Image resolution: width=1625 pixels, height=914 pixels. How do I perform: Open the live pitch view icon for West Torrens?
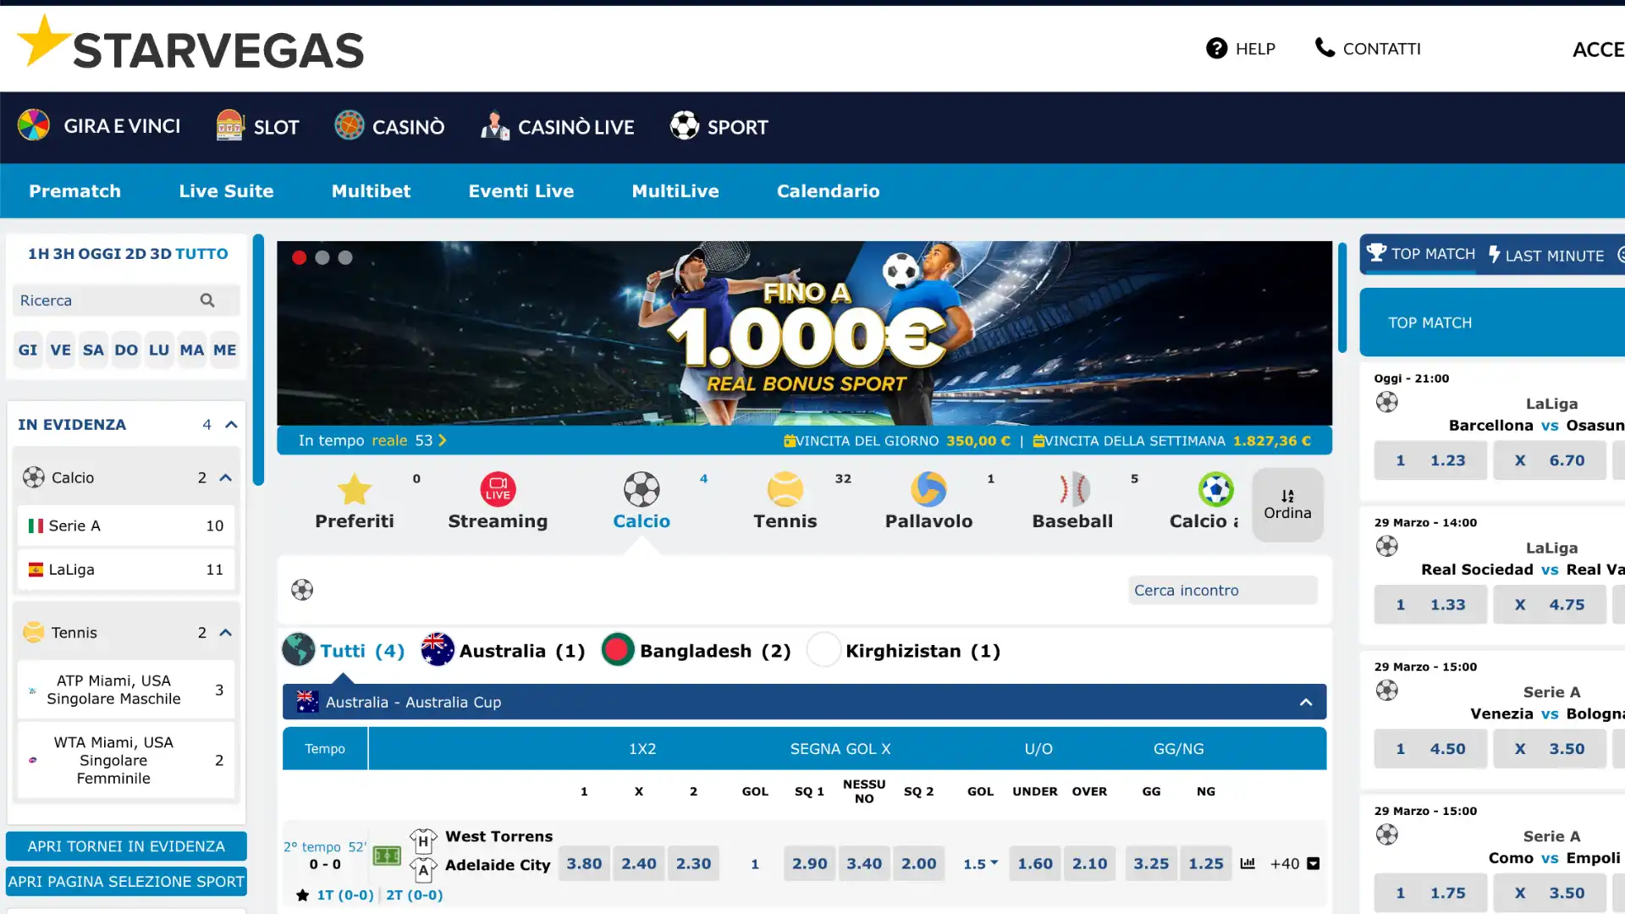(387, 856)
